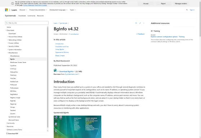201x138 pixels.
Task: Select Software License Terms in sidebar
Action: [14, 130]
